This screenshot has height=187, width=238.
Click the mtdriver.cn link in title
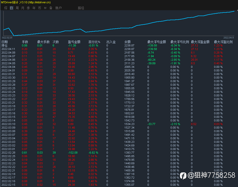(39, 2)
